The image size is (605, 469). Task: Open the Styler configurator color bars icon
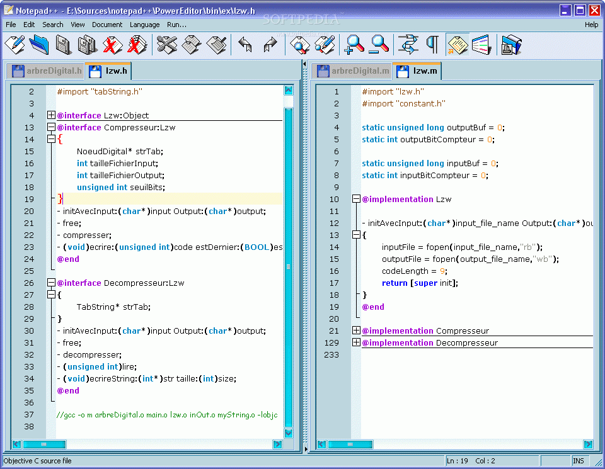[x=481, y=44]
